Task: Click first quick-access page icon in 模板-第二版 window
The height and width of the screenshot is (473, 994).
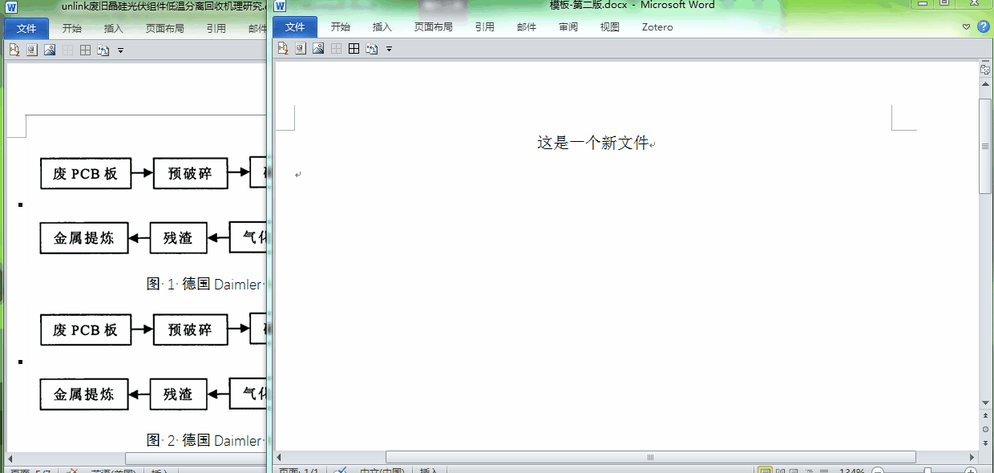Action: (282, 49)
